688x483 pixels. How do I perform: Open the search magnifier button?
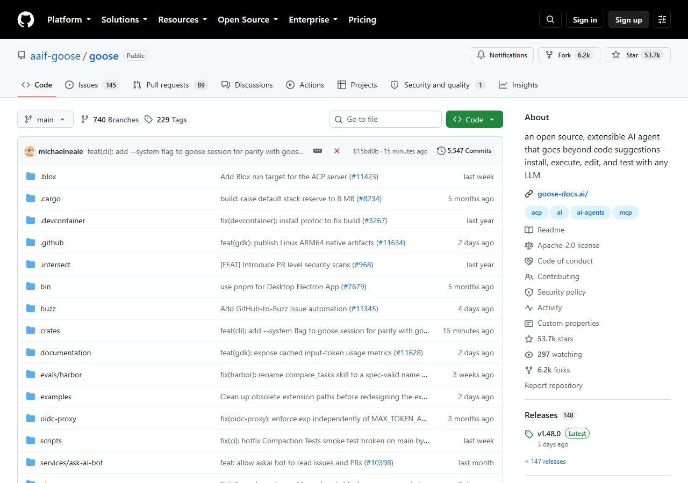(550, 19)
